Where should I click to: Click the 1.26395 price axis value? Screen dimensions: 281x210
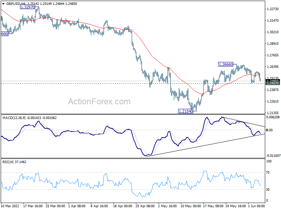click(x=273, y=67)
